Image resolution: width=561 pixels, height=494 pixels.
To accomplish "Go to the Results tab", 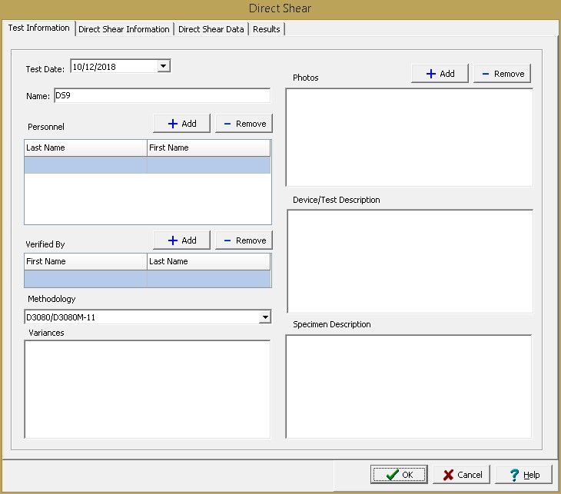I will 266,29.
